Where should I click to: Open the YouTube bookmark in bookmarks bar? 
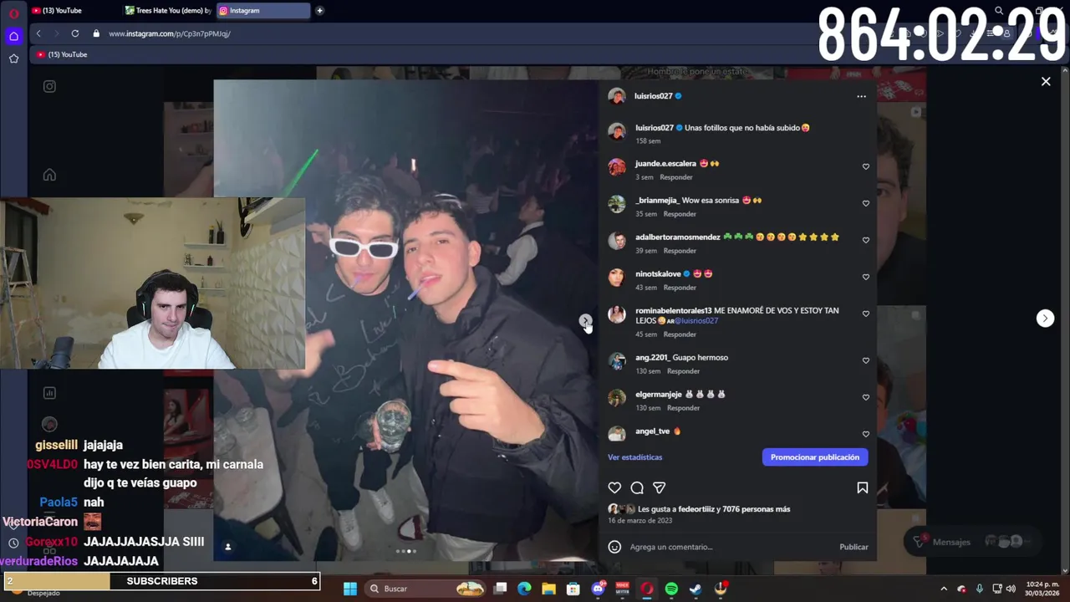coord(62,54)
